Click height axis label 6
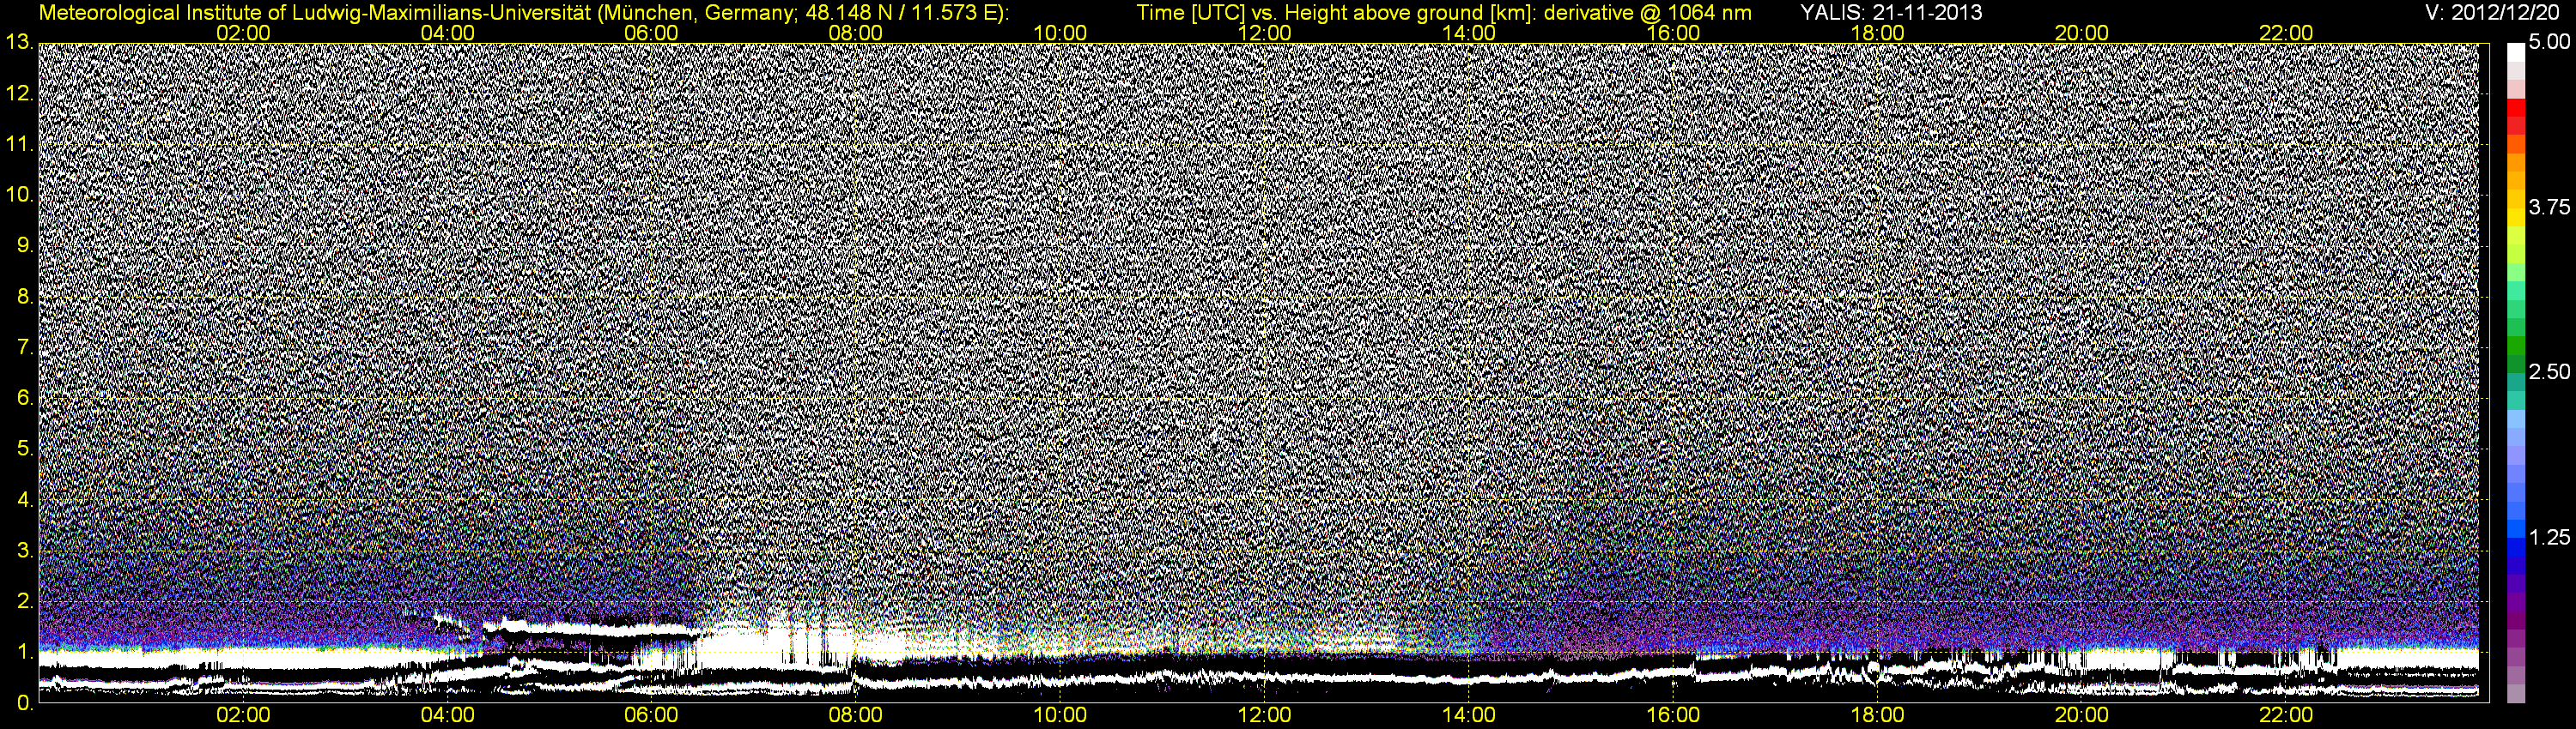2576x729 pixels. point(24,399)
